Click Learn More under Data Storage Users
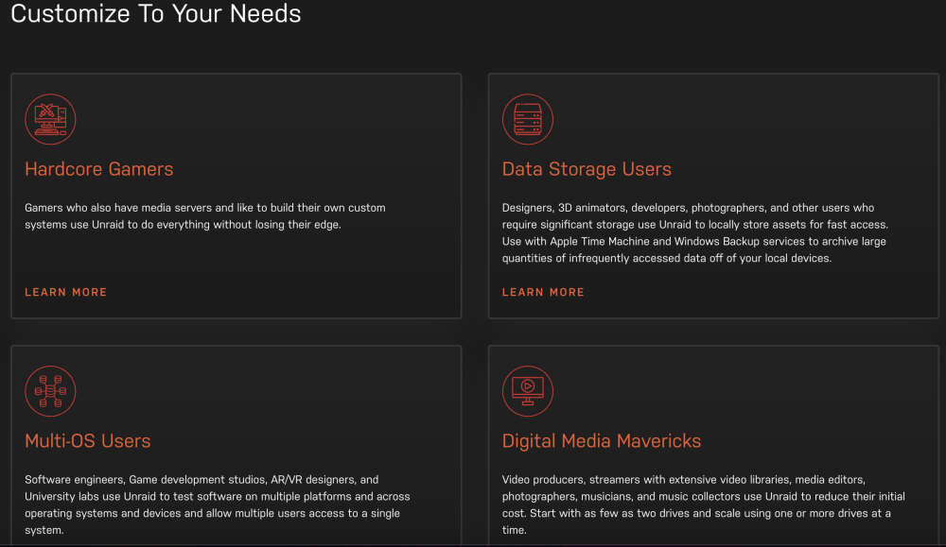Screen dimensions: 946x547 (543, 292)
